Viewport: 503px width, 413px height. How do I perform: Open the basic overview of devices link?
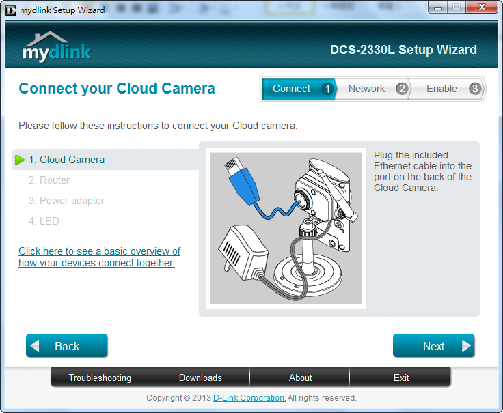[99, 257]
